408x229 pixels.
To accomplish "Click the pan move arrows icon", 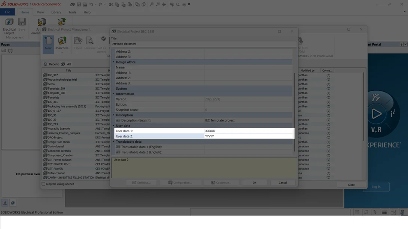I will point(164,4).
